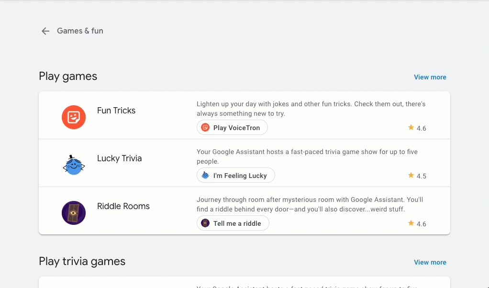Click the Play games section heading
489x288 pixels.
[x=68, y=77]
